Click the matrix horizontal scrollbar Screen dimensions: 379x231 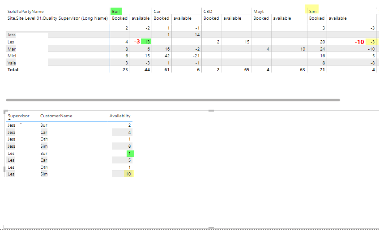[x=173, y=100]
